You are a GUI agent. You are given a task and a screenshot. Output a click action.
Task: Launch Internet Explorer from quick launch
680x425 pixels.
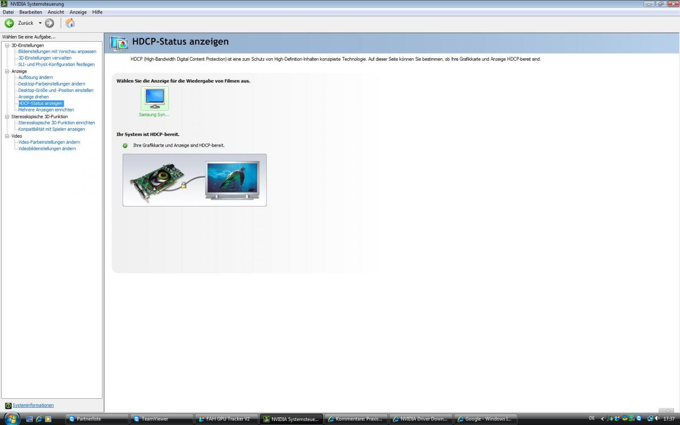coord(39,419)
